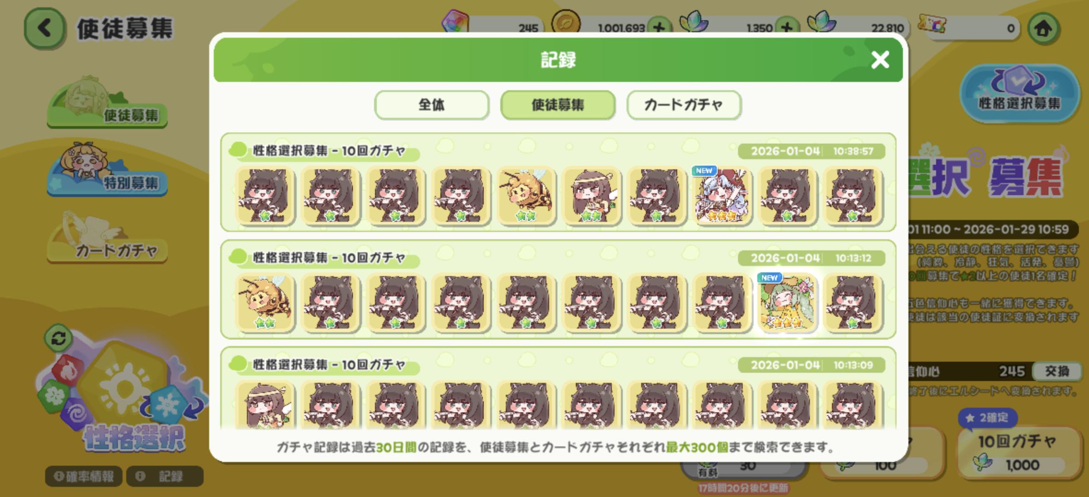1089x497 pixels.
Task: Close the 記録 dialog with the X
Action: [880, 59]
